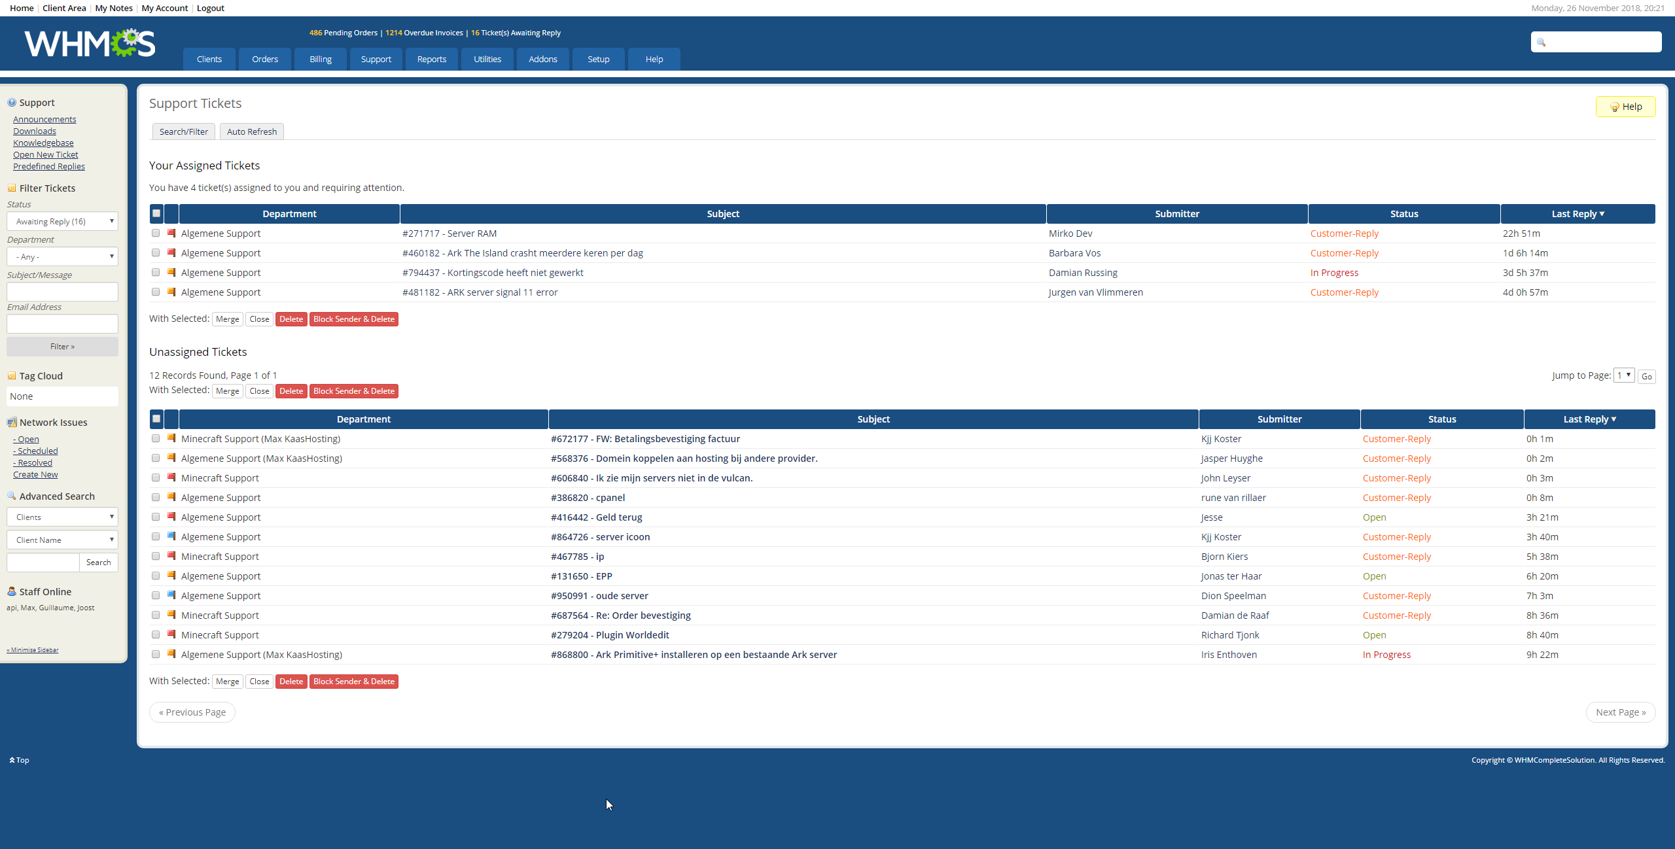Viewport: 1675px width, 849px height.
Task: Click the red flag icon for Server RAM ticket
Action: [171, 233]
